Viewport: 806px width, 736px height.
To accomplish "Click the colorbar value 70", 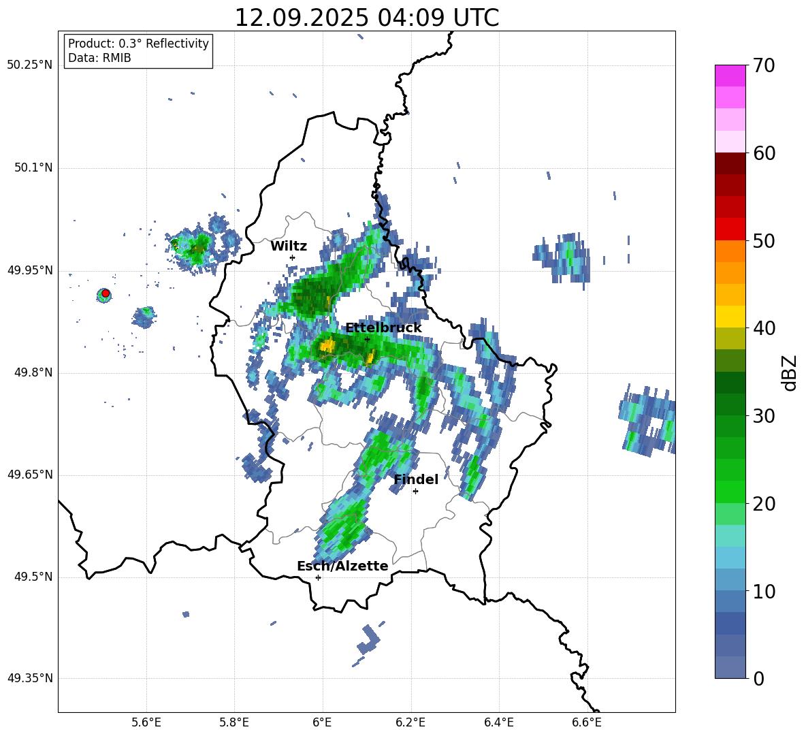I will (764, 66).
